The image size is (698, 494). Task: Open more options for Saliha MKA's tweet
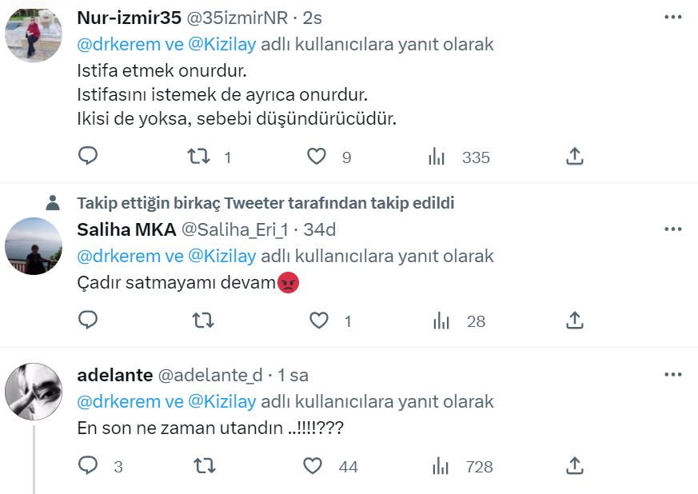673,229
